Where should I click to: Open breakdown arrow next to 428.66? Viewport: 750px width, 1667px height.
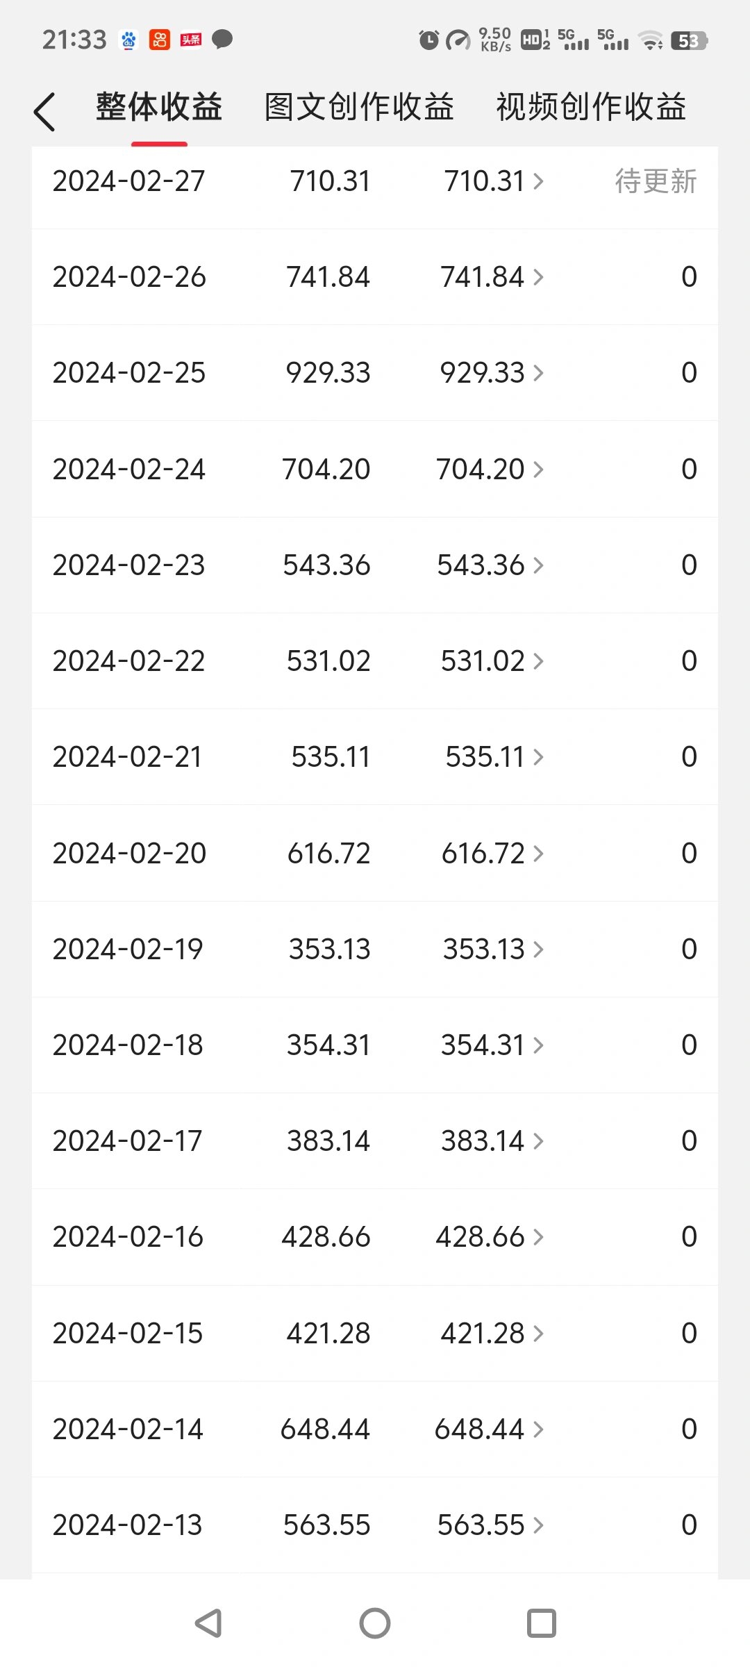538,1237
